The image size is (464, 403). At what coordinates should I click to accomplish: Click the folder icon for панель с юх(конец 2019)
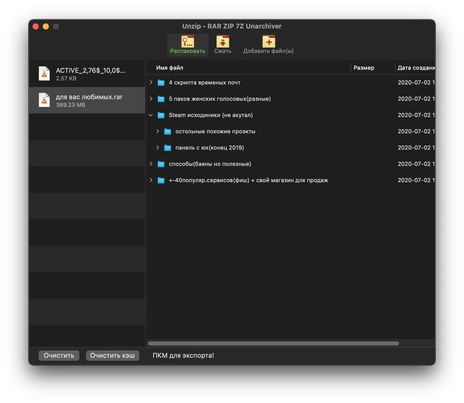(168, 148)
